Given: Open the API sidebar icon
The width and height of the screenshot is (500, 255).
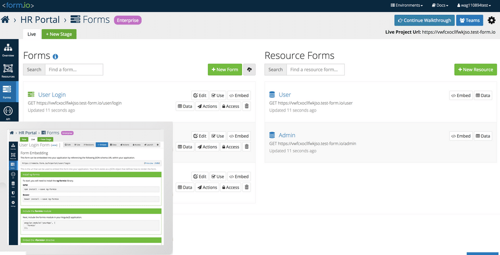Looking at the screenshot, I should 8,113.
